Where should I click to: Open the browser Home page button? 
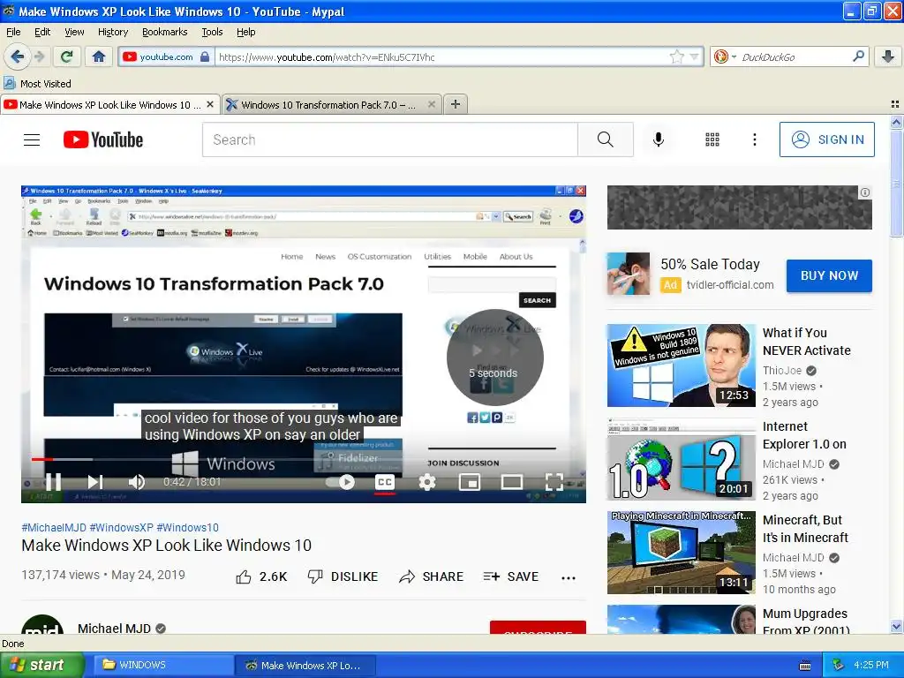[x=99, y=56]
